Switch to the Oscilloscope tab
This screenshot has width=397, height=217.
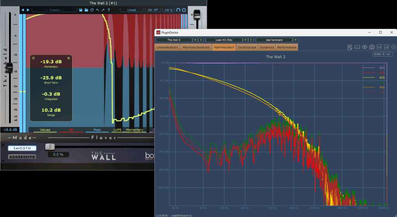coord(247,47)
